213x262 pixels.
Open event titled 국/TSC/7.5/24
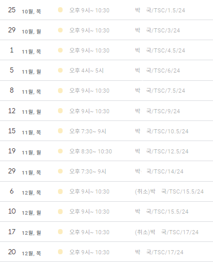[160, 91]
